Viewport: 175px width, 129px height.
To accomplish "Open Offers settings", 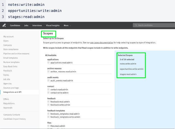I will (x=6, y=99).
